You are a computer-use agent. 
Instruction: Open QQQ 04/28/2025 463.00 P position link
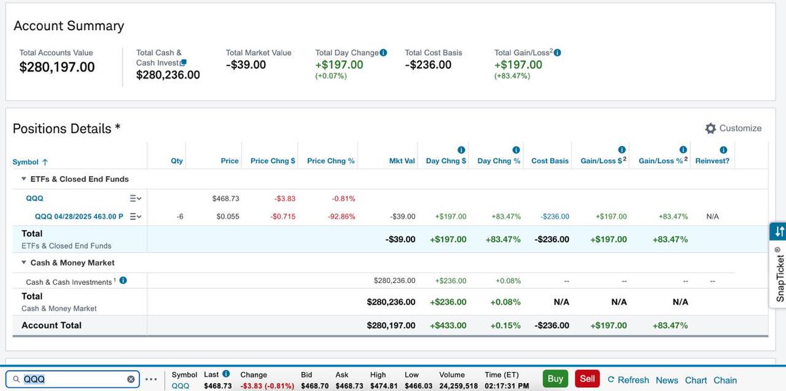tap(79, 216)
